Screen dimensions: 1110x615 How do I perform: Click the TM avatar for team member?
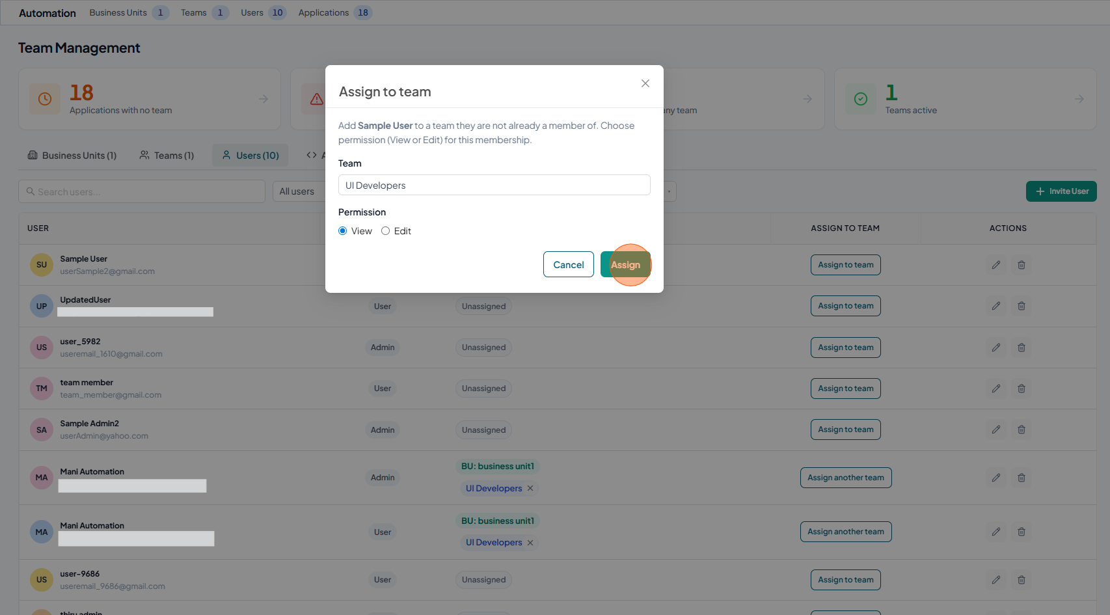tap(42, 389)
